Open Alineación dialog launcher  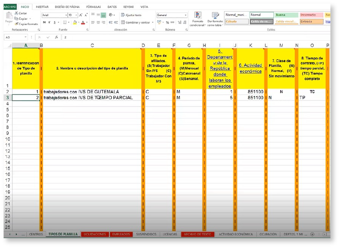[154, 30]
